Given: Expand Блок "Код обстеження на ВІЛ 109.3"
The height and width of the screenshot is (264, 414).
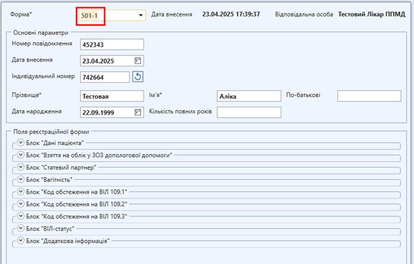Looking at the screenshot, I should coord(20,216).
